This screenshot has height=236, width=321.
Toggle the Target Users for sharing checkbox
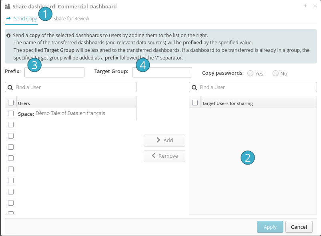click(x=195, y=103)
